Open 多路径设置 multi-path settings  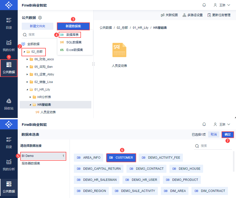pos(192,15)
